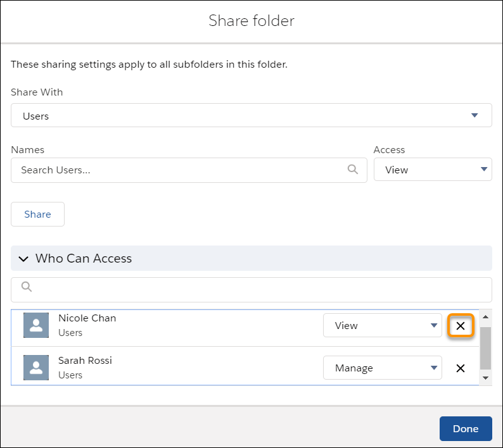This screenshot has width=503, height=448.
Task: Click the Who Can Access heading text
Action: click(x=84, y=259)
